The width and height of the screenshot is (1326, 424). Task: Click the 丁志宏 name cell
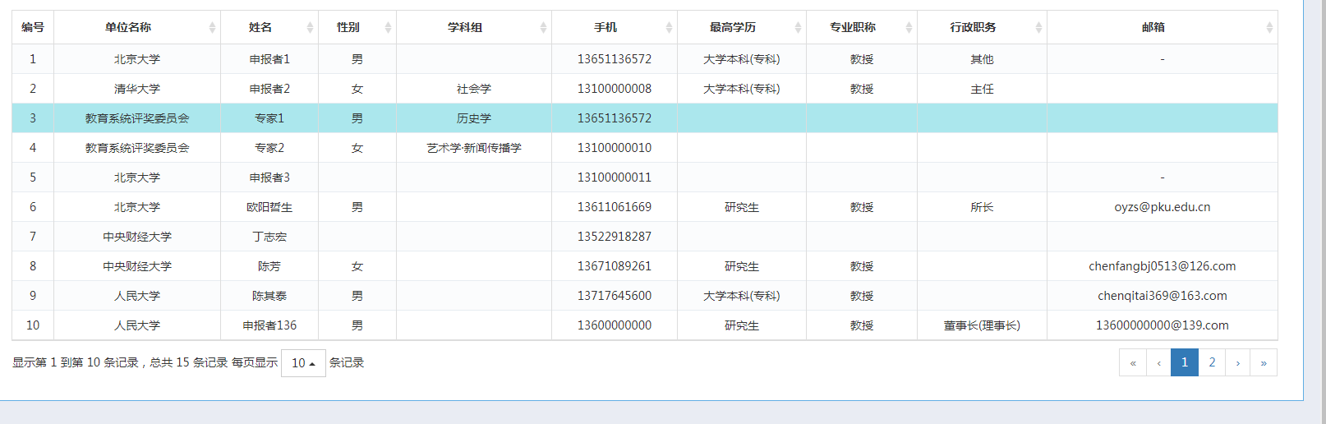pos(269,237)
